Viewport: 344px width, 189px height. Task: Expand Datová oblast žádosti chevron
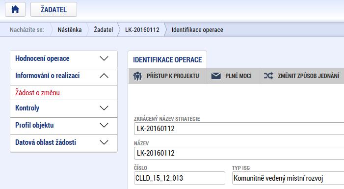[x=104, y=142]
